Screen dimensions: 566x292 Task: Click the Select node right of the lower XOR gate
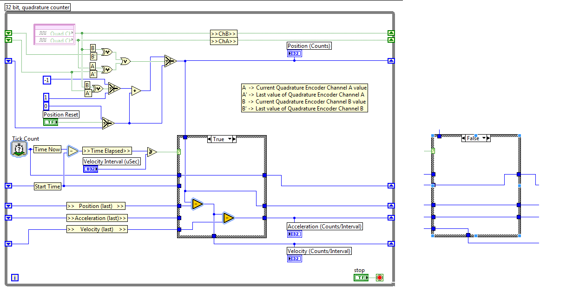[x=114, y=89]
